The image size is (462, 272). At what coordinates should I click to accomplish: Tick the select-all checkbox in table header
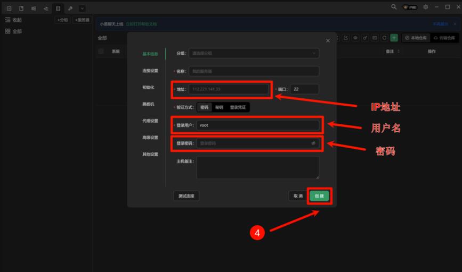(101, 52)
